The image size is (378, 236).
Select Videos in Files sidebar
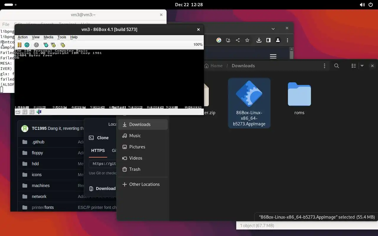click(x=143, y=158)
